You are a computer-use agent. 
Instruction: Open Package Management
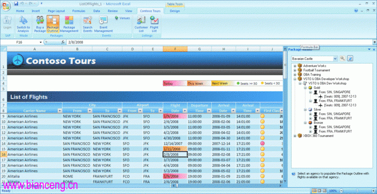tap(69, 24)
